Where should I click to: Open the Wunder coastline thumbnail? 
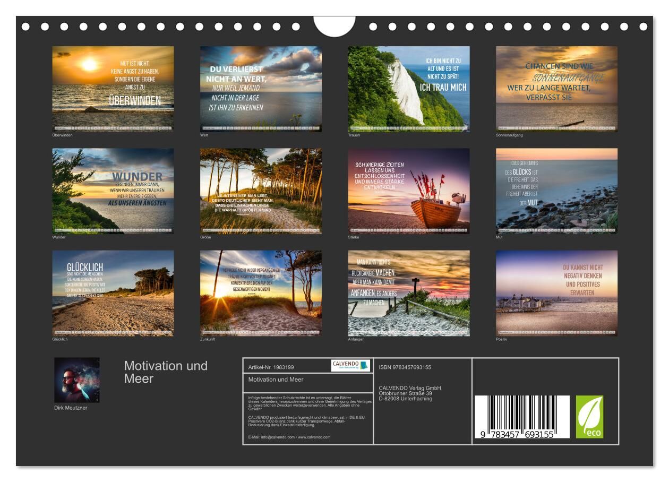tap(113, 191)
